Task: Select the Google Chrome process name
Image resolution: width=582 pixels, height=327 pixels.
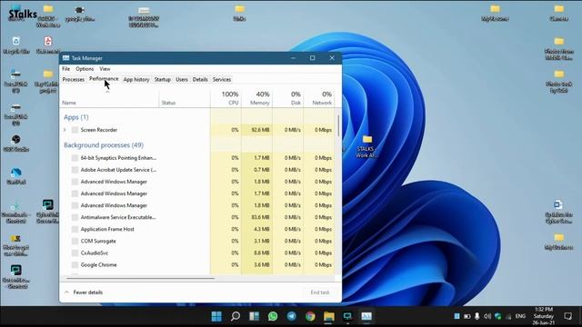Action: pyautogui.click(x=99, y=264)
